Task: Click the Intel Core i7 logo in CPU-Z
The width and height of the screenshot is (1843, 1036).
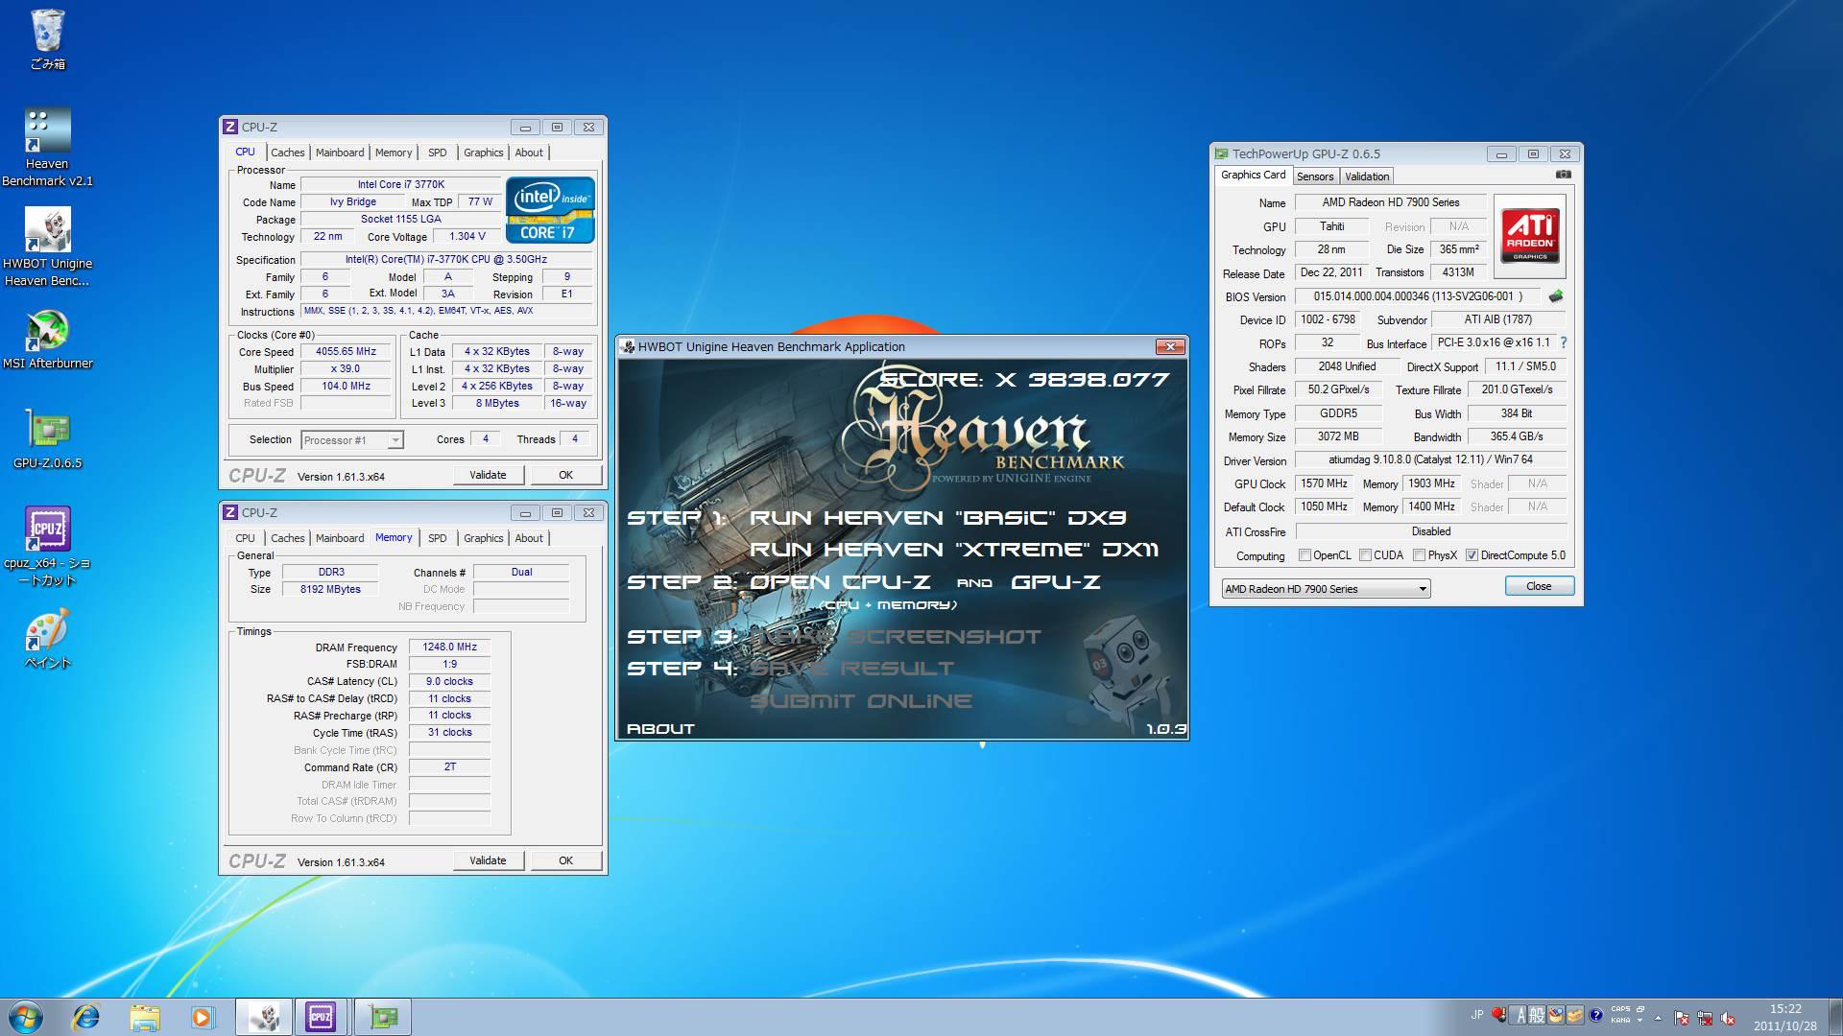Action: pos(550,209)
